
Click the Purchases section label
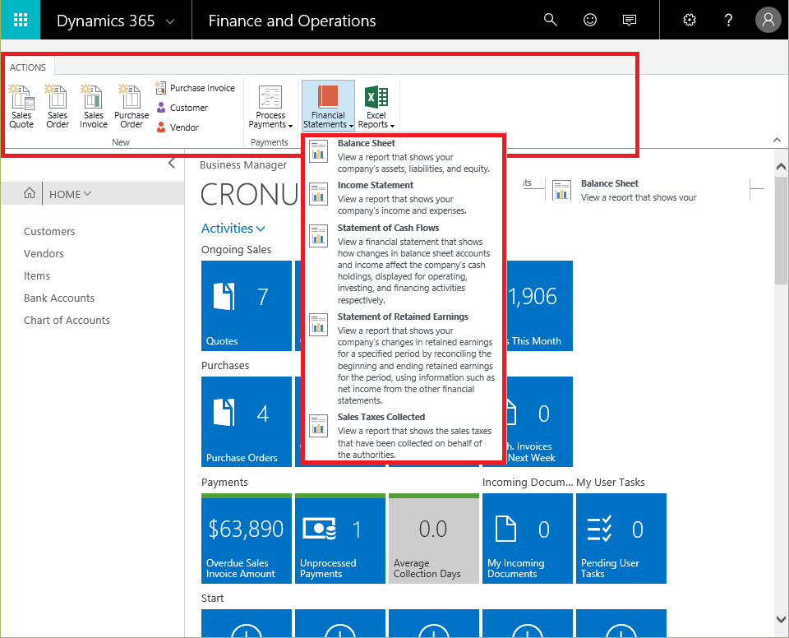point(225,365)
